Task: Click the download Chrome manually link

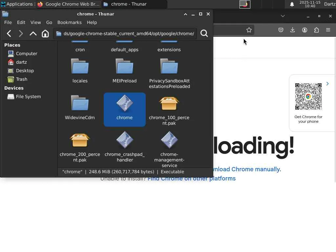Action: (247, 169)
